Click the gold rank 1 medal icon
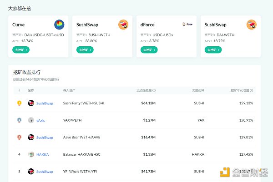Screen dimensions: 273x182 [x=19, y=103]
